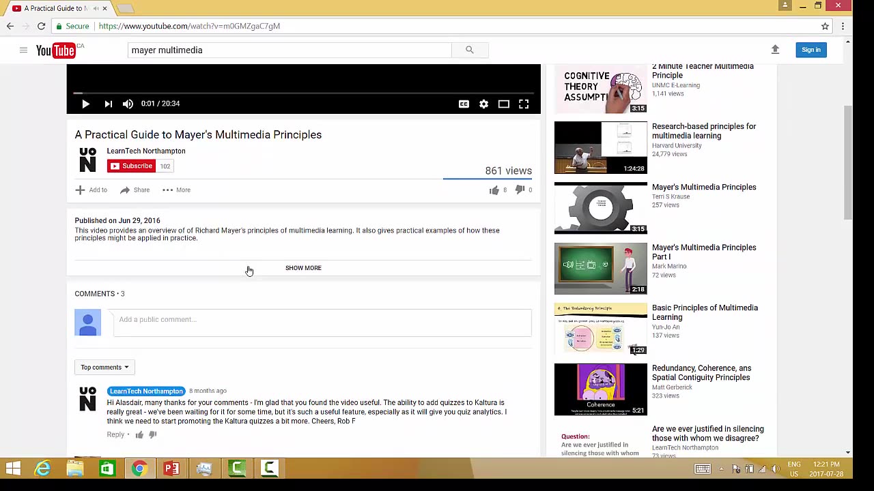Like the video with thumbs up

tap(494, 190)
